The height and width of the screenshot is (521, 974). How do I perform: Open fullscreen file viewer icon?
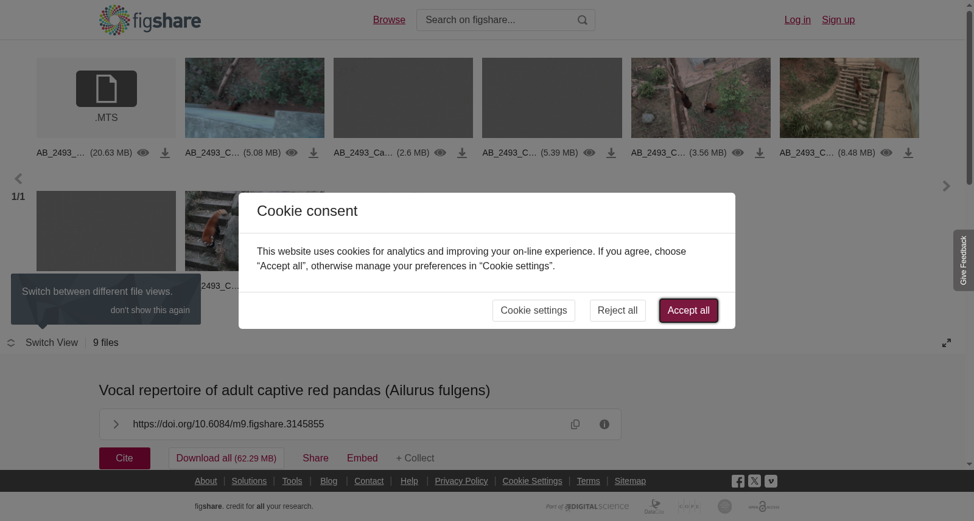tap(947, 343)
